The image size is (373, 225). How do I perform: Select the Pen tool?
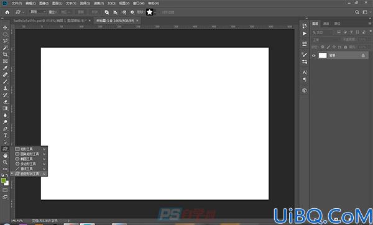coord(5,129)
